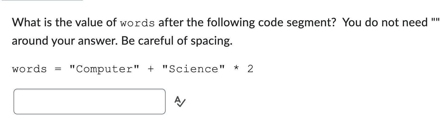Click the phrase "You do not need"

[385, 22]
